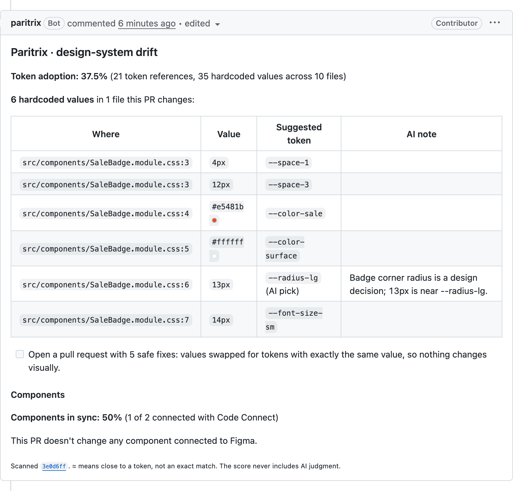The width and height of the screenshot is (513, 491).
Task: Click the (AI pick) label
Action: [282, 291]
